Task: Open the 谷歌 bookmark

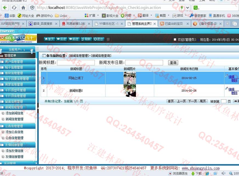Action: coord(10,16)
